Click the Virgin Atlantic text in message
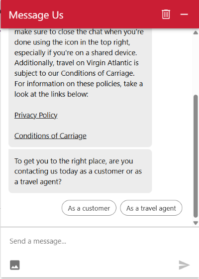Viewport: 199px width, 279px height. 112,63
